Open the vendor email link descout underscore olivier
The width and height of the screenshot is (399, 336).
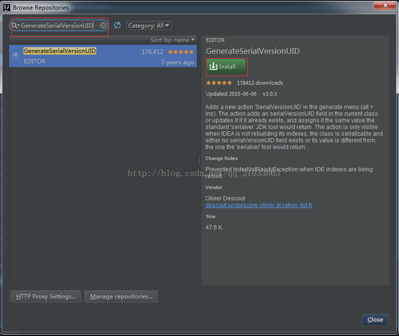[259, 205]
